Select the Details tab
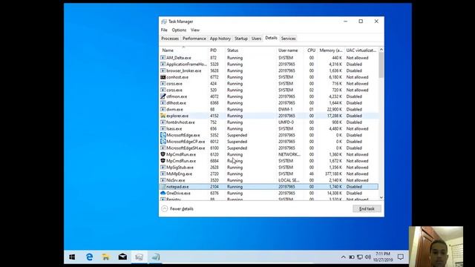 click(271, 38)
